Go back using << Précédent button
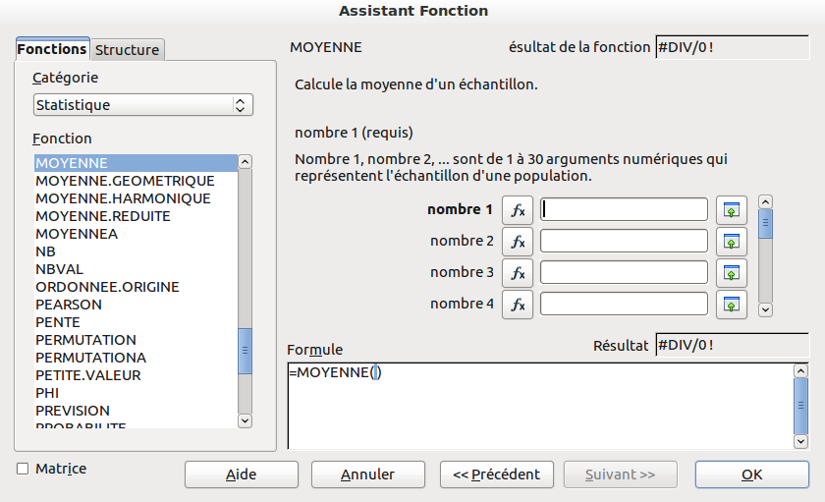This screenshot has height=502, width=825. [496, 474]
